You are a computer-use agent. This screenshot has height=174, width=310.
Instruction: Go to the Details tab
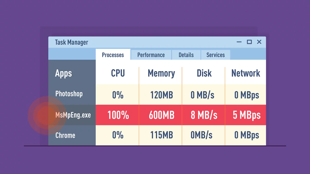186,55
